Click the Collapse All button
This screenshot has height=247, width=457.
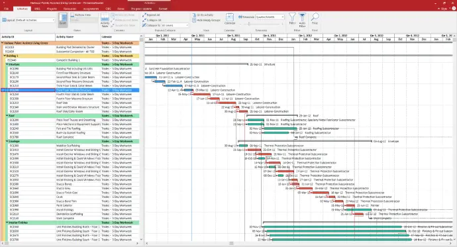point(152,20)
